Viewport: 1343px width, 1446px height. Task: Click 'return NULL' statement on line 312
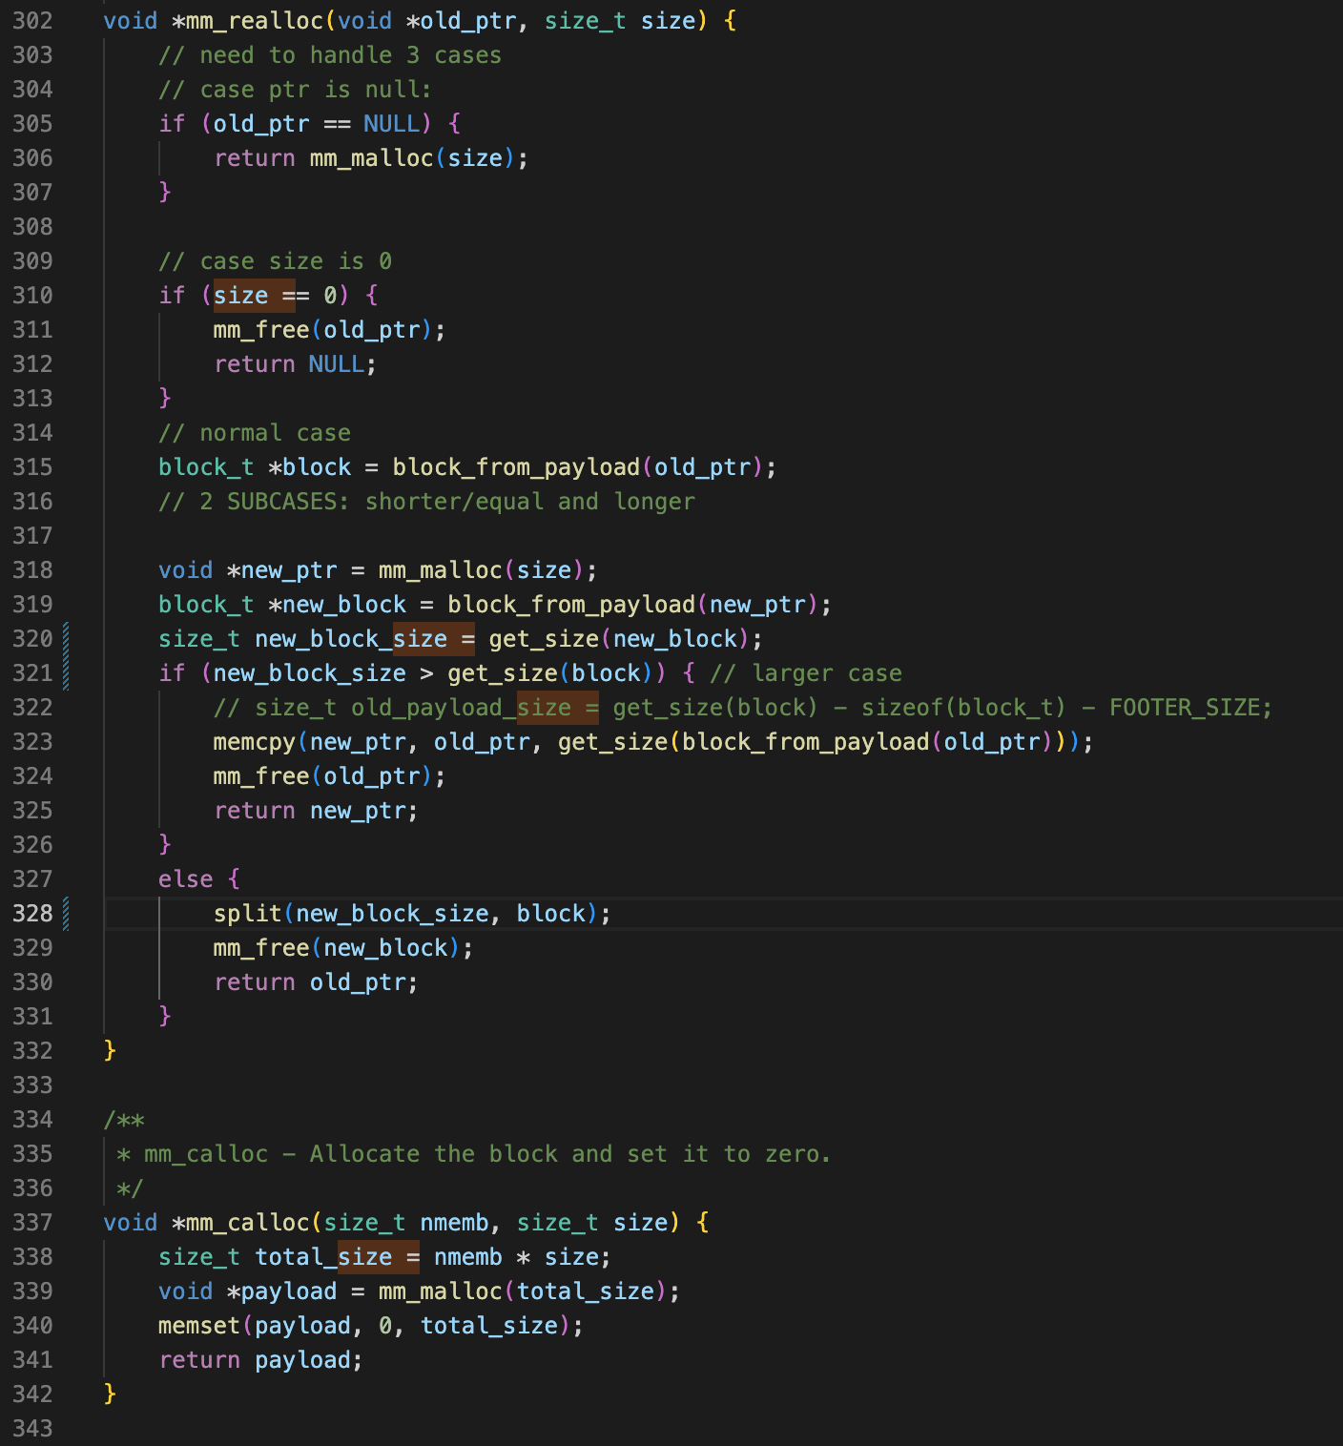(295, 364)
